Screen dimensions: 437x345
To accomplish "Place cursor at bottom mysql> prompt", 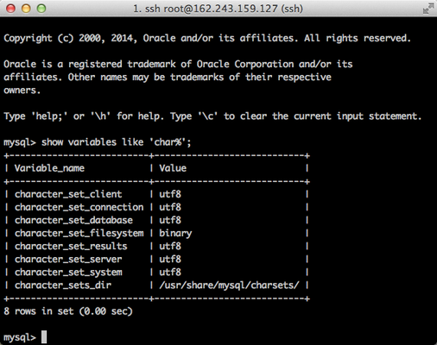I will [x=20, y=337].
